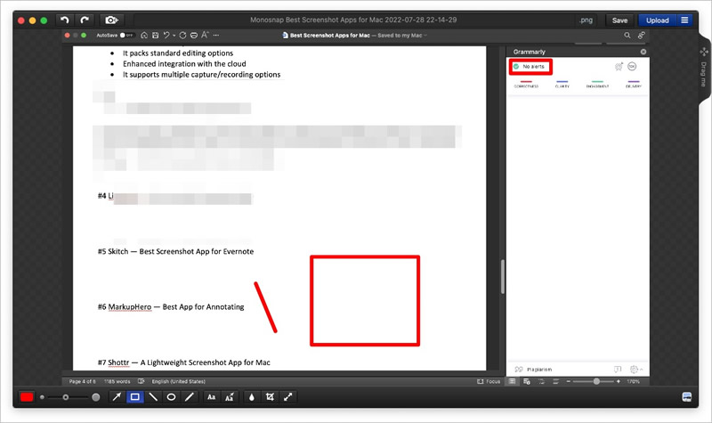Viewport: 712px width, 423px height.
Task: Open the Grammarly settings gear
Action: point(634,370)
